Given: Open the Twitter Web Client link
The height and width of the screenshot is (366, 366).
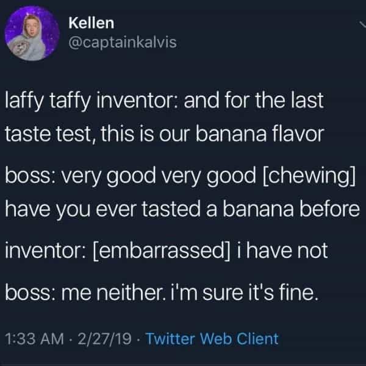Looking at the screenshot, I should (x=213, y=337).
